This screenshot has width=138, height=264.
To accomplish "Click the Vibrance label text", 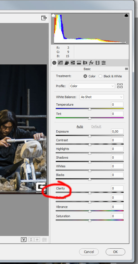I will tap(62, 207).
